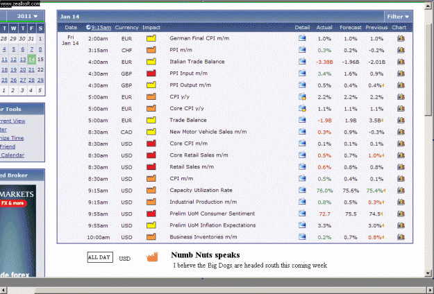
Task: Show chart for Industrial Production m/m
Action: [401, 202]
